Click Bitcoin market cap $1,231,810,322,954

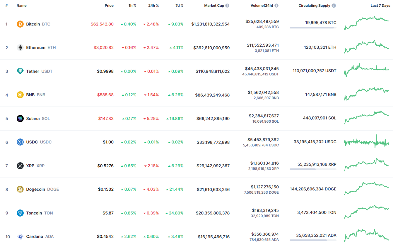(211, 24)
